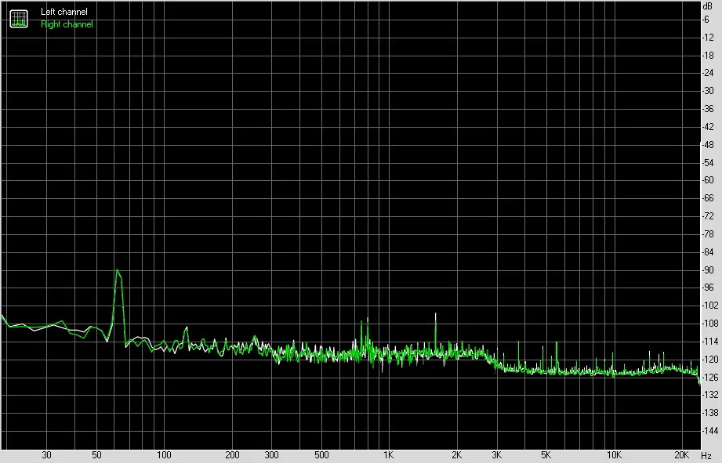Click the -24 dB axis value
The image size is (722, 463).
tap(708, 73)
